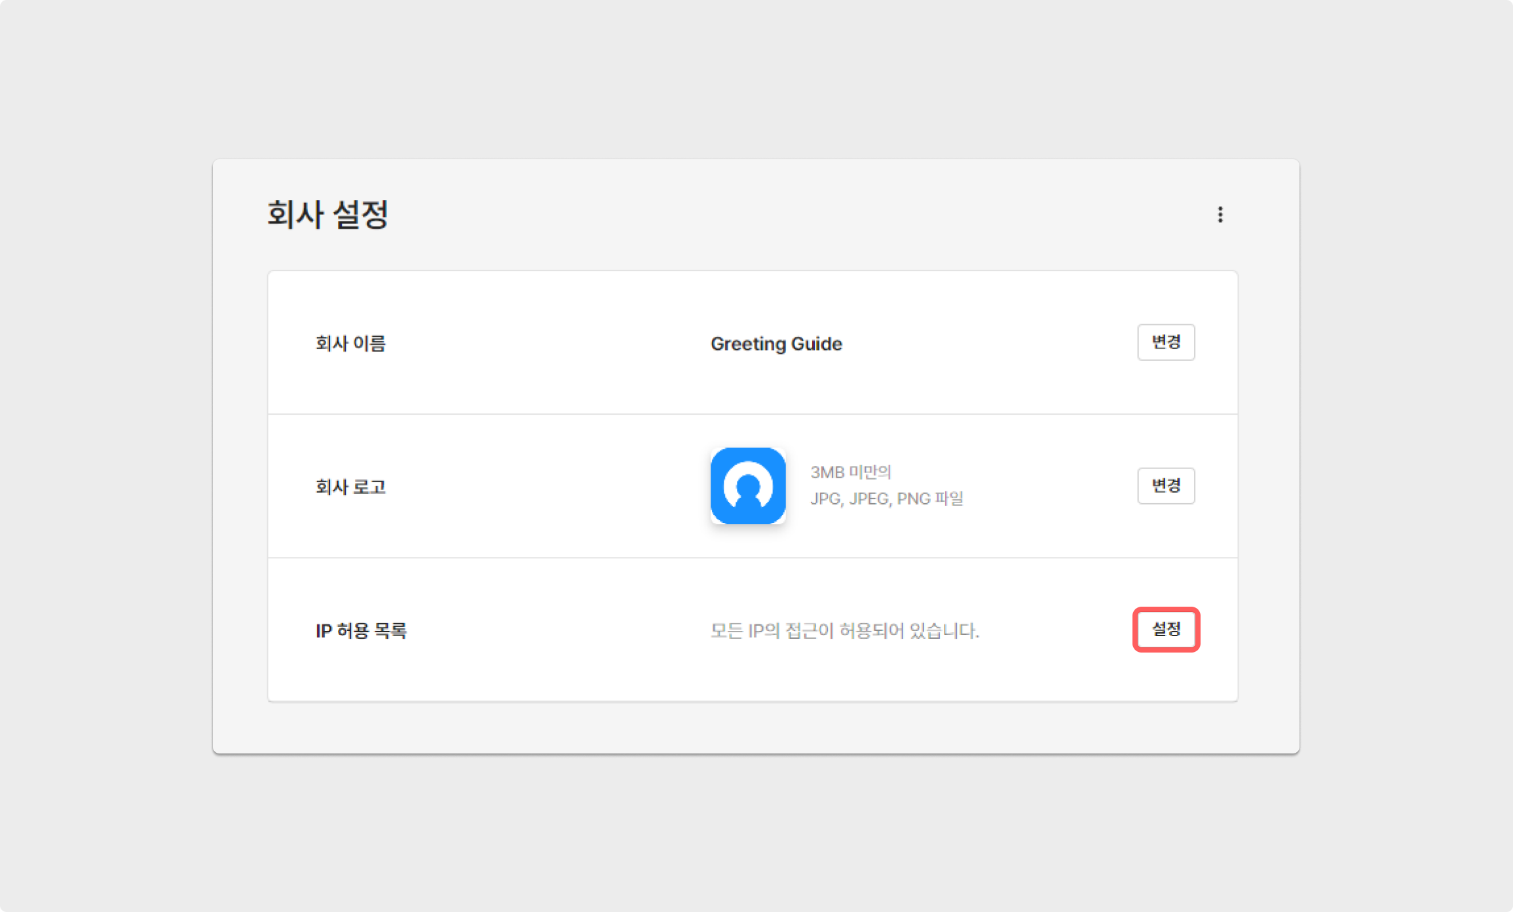
Task: Click the word 회사 in page title
Action: point(295,214)
